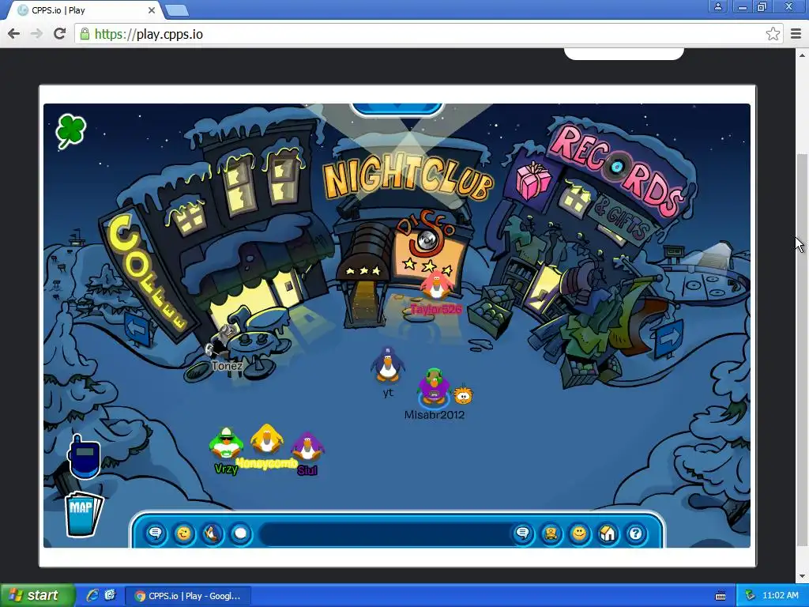Click the left arrow signpost
This screenshot has height=607, width=809.
(x=137, y=328)
